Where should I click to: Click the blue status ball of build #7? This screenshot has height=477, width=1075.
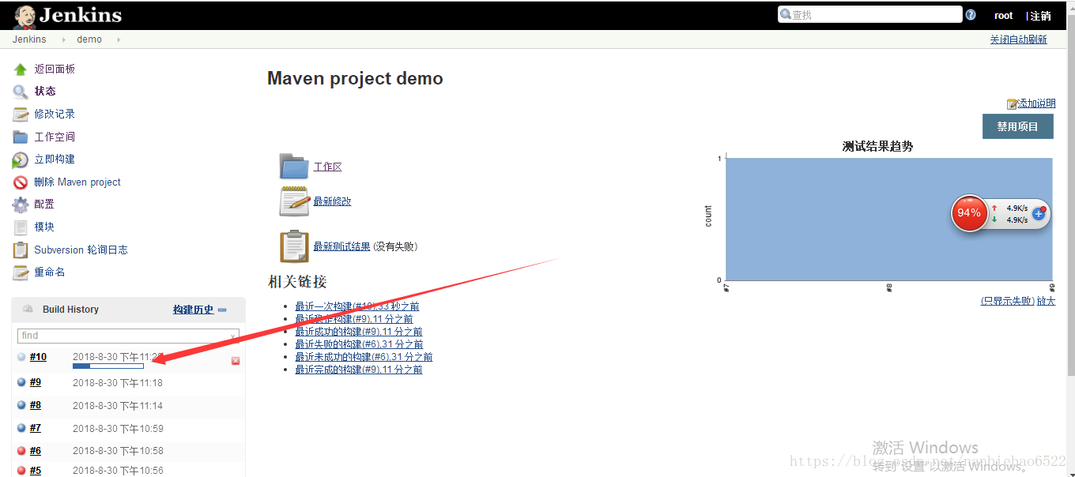(21, 428)
